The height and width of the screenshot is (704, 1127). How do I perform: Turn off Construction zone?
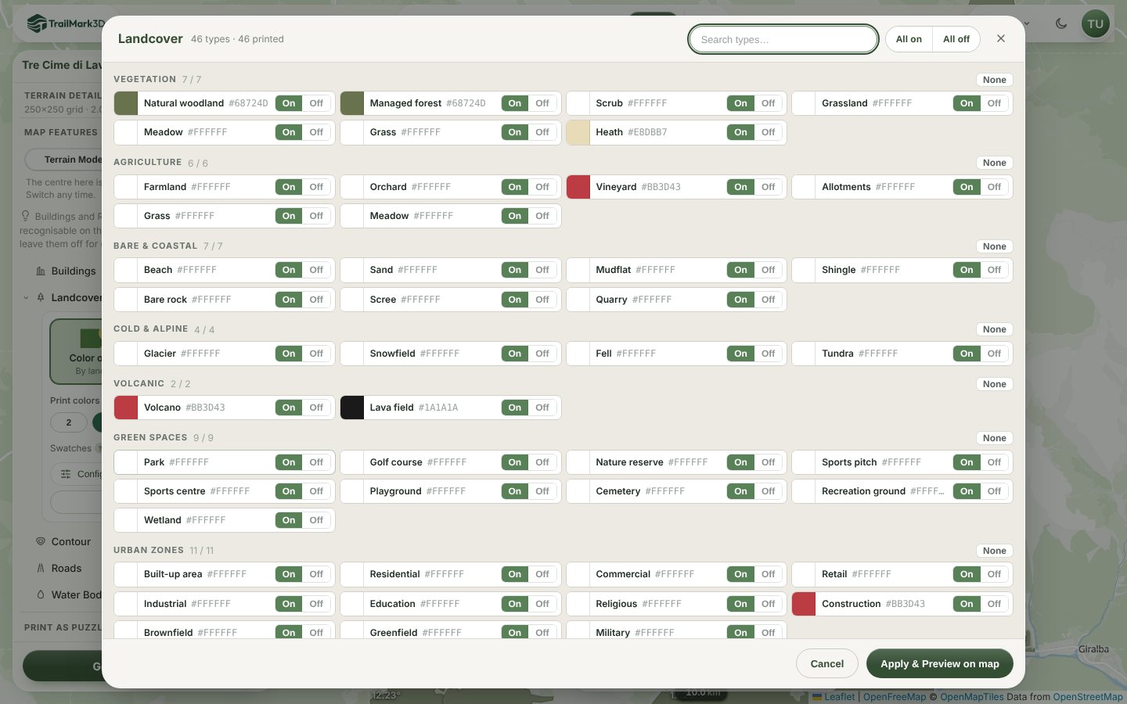tap(994, 604)
